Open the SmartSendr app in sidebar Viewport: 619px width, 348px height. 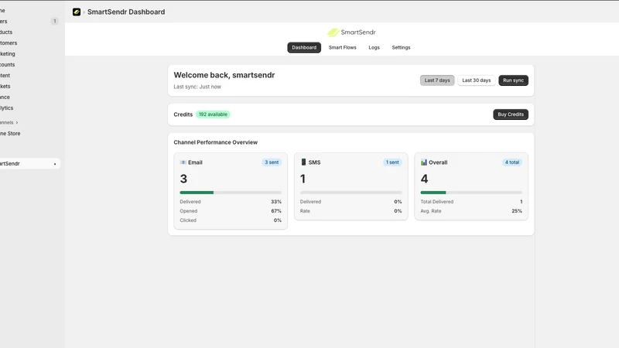coord(29,163)
